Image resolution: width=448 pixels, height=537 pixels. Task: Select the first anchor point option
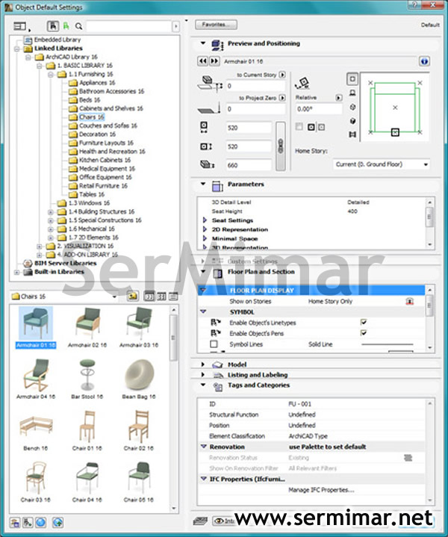click(x=311, y=128)
